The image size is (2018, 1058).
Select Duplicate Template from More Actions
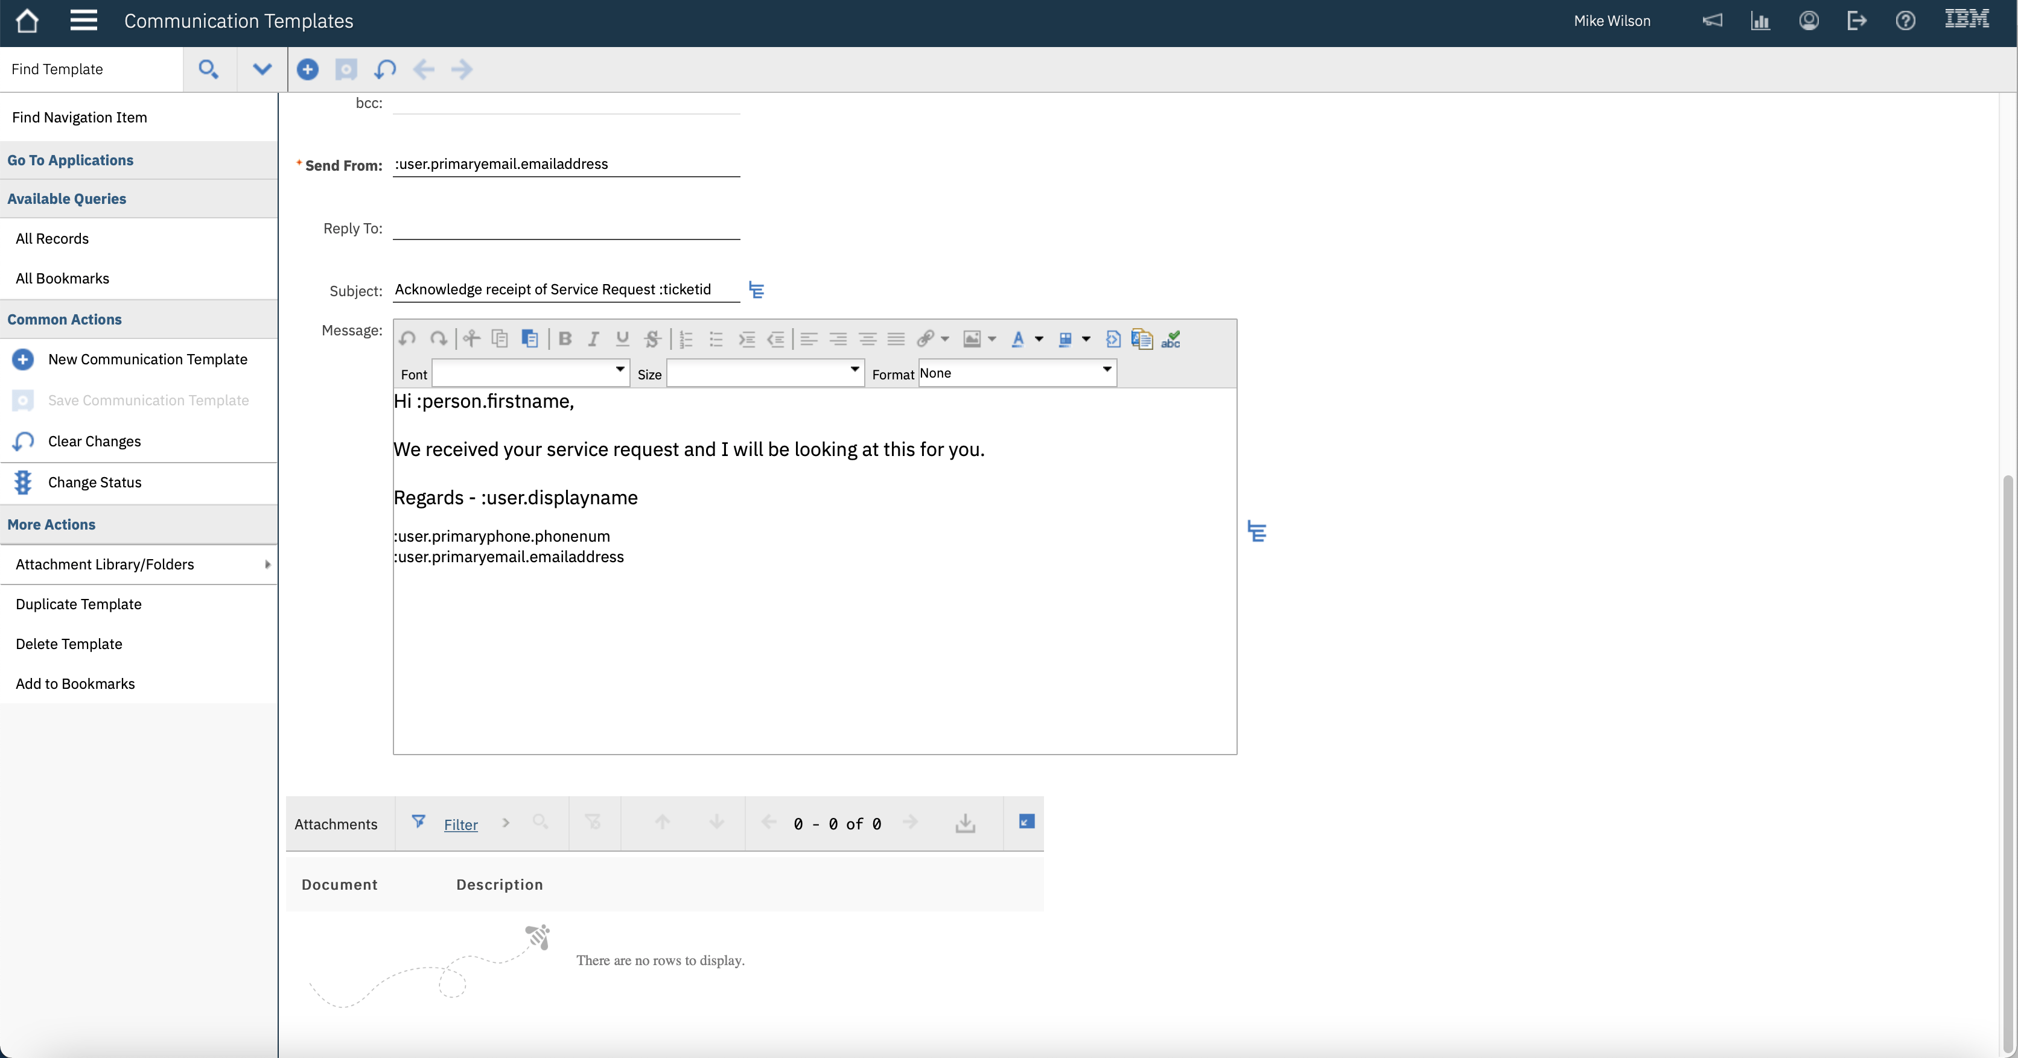78,604
